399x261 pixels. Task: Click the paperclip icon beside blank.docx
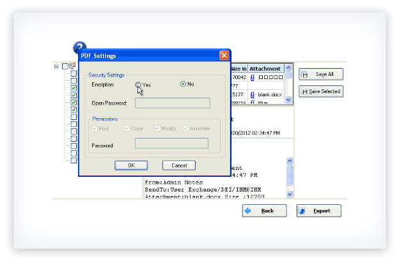[253, 94]
